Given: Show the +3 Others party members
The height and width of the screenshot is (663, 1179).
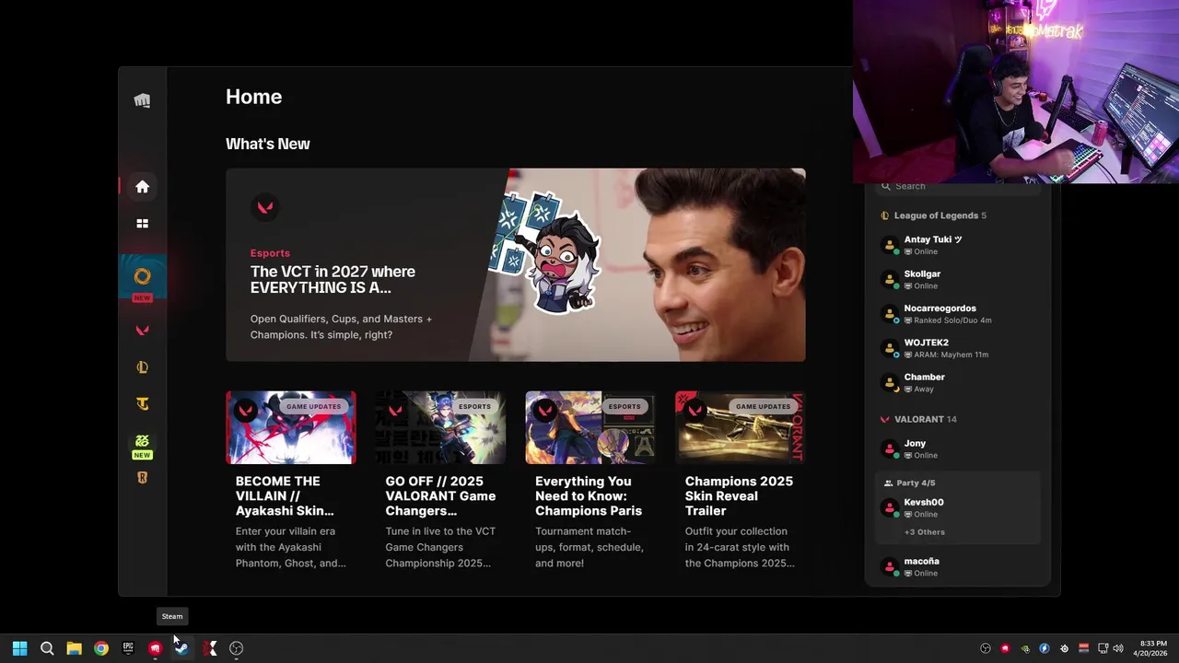Looking at the screenshot, I should tap(925, 532).
